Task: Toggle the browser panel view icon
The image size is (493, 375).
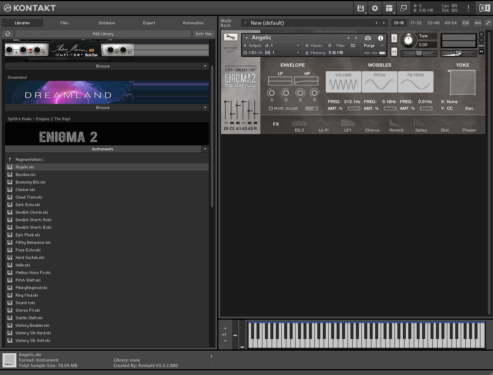Action: tap(389, 8)
